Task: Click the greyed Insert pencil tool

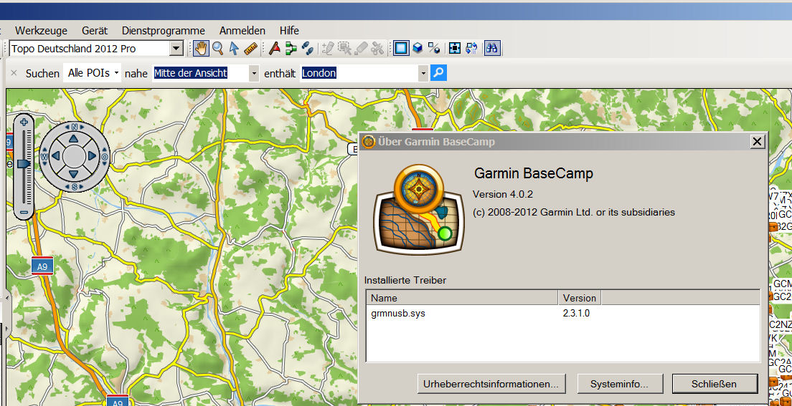Action: click(327, 49)
